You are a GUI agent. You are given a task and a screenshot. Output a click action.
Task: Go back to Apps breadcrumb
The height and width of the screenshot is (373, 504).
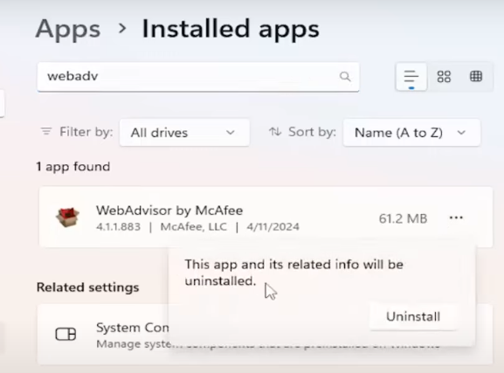point(68,29)
